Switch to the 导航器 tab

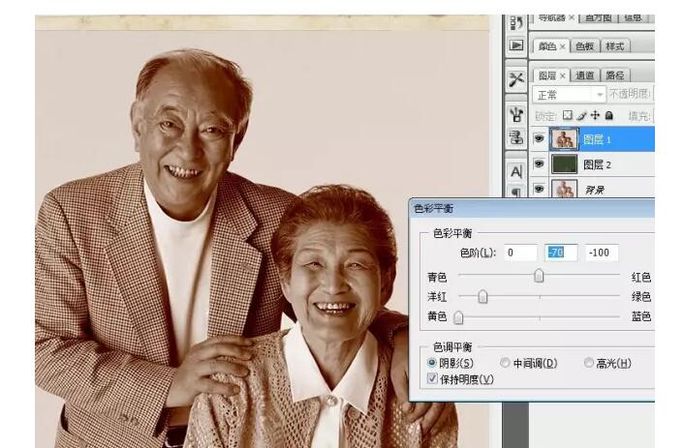552,17
